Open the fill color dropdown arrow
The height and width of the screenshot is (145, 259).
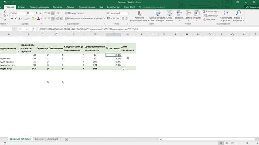tap(35, 19)
